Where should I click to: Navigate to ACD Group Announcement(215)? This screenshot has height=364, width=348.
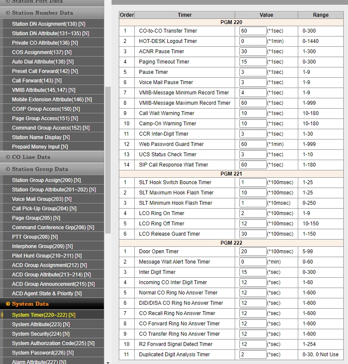click(53, 284)
